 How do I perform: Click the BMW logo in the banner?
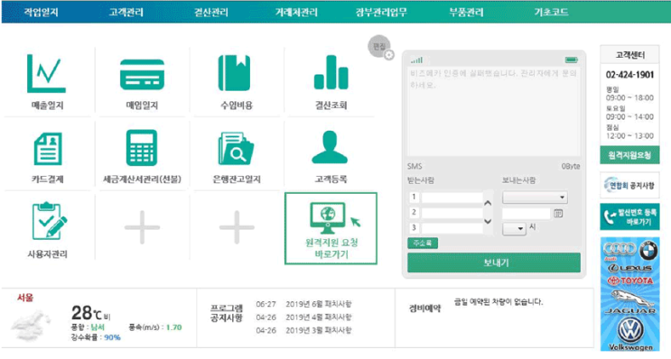[x=648, y=250]
